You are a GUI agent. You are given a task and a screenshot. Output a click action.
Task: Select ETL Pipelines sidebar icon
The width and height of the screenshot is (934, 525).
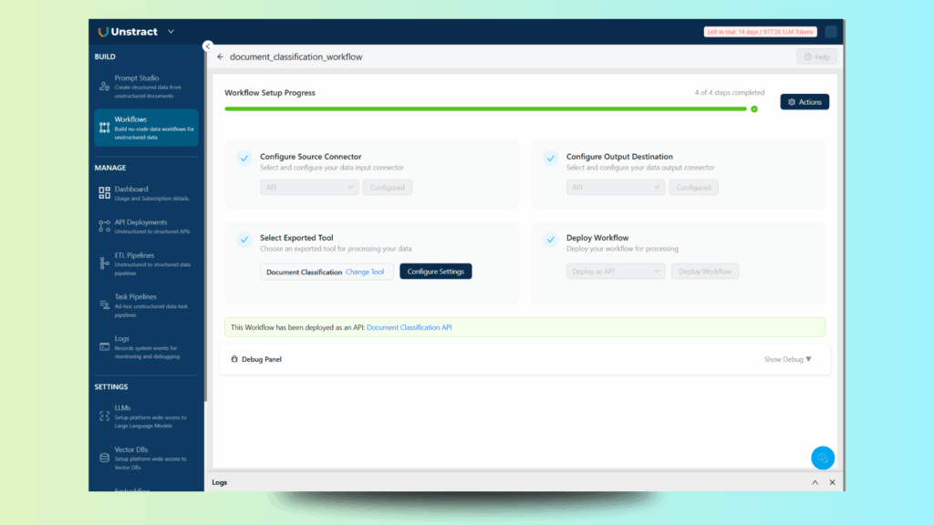pyautogui.click(x=104, y=263)
